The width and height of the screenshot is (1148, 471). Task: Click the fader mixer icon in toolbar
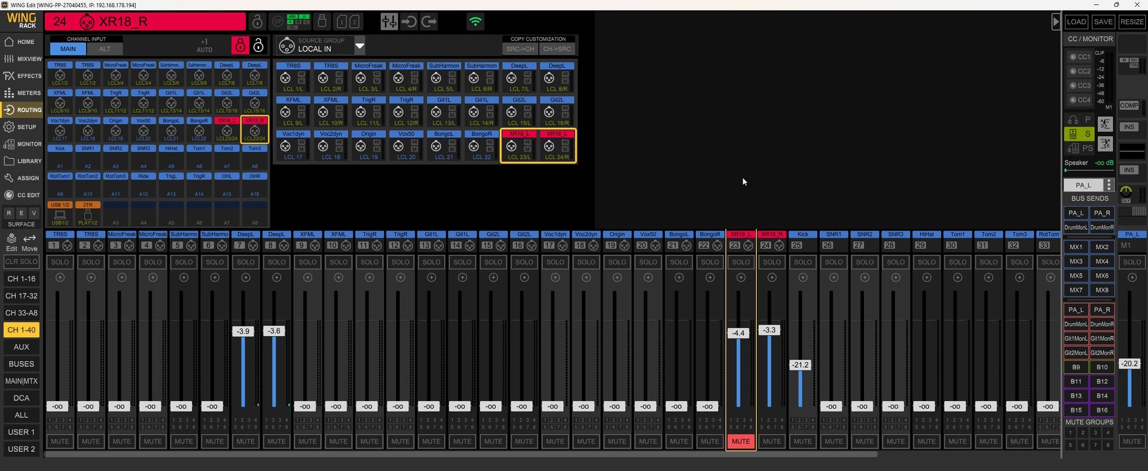point(389,22)
